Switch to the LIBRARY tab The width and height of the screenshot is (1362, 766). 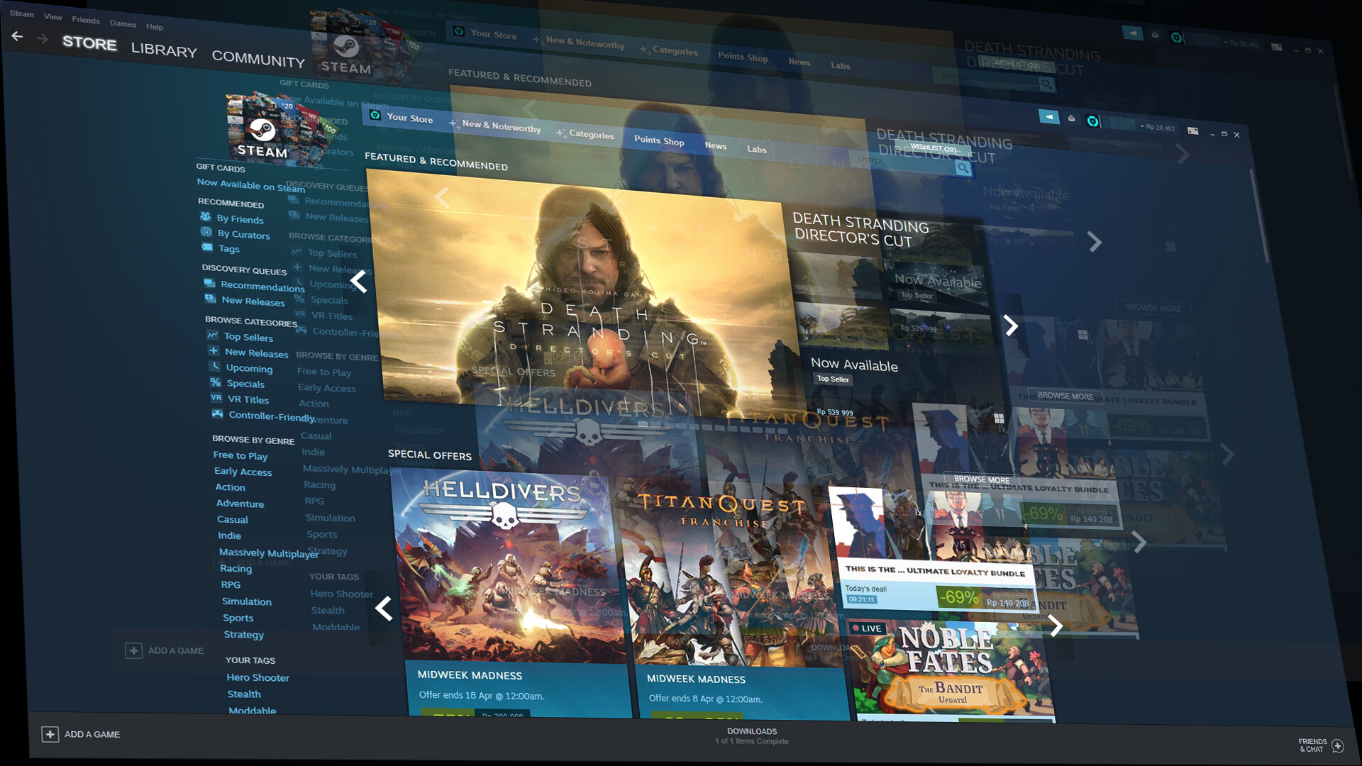164,50
